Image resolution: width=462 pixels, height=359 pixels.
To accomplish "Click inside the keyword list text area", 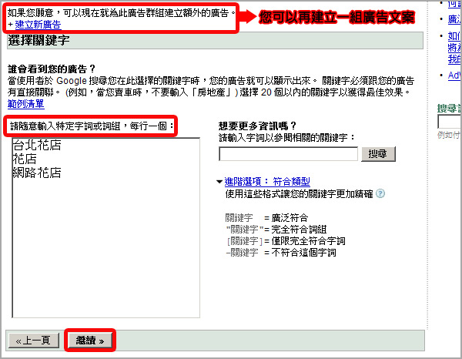I will [x=106, y=227].
